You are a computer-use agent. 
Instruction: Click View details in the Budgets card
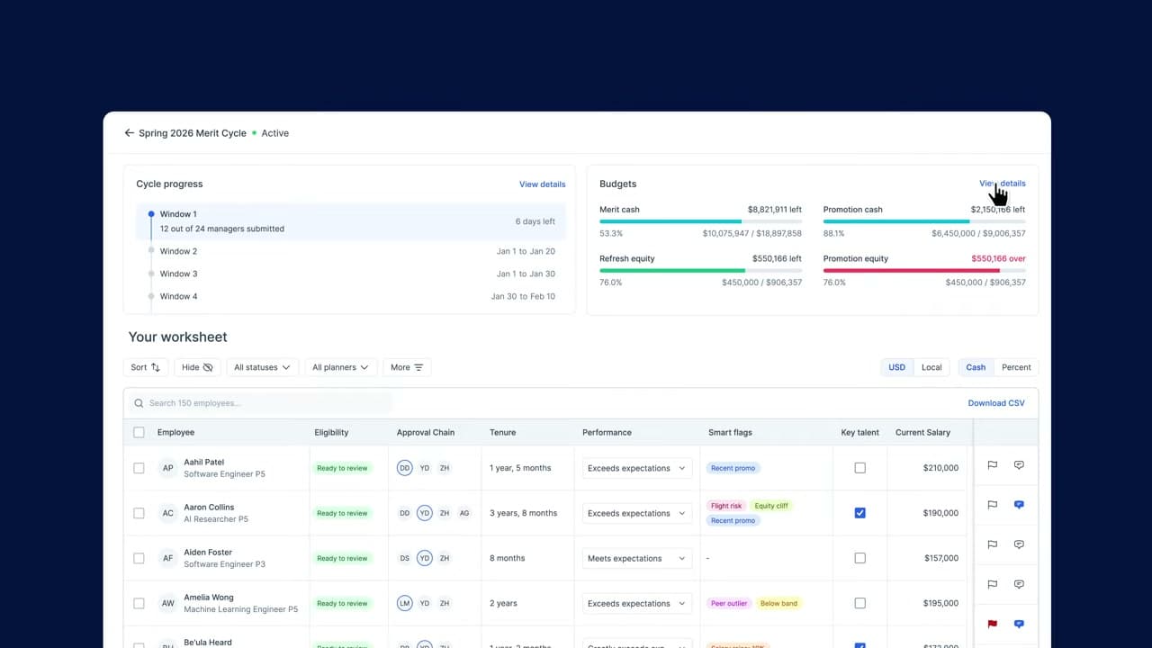tap(1003, 184)
